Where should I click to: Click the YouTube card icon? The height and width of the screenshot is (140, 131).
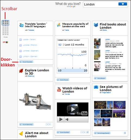click(59, 89)
